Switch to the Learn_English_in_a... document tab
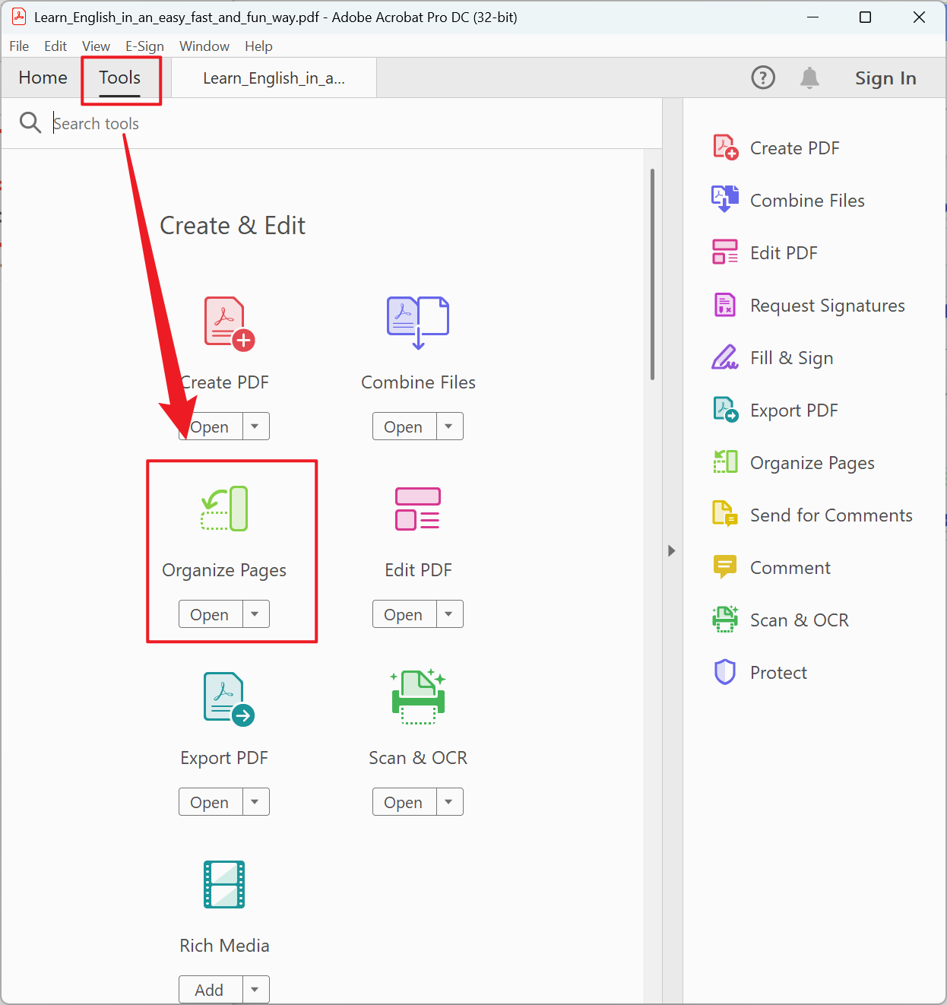This screenshot has height=1005, width=947. click(274, 78)
